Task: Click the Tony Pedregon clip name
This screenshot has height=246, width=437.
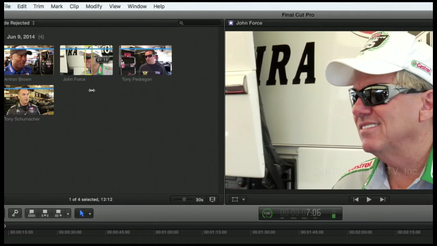Action: coord(137,79)
